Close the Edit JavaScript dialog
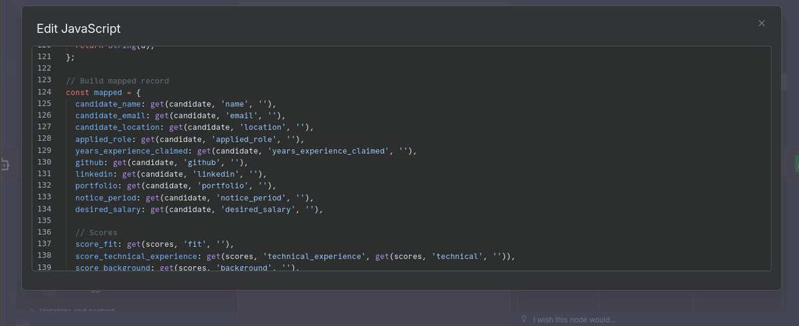The width and height of the screenshot is (799, 326). [x=762, y=23]
